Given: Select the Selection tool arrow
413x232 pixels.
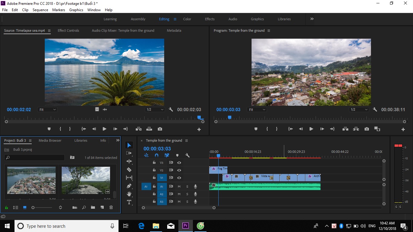Looking at the screenshot, I should [x=129, y=145].
